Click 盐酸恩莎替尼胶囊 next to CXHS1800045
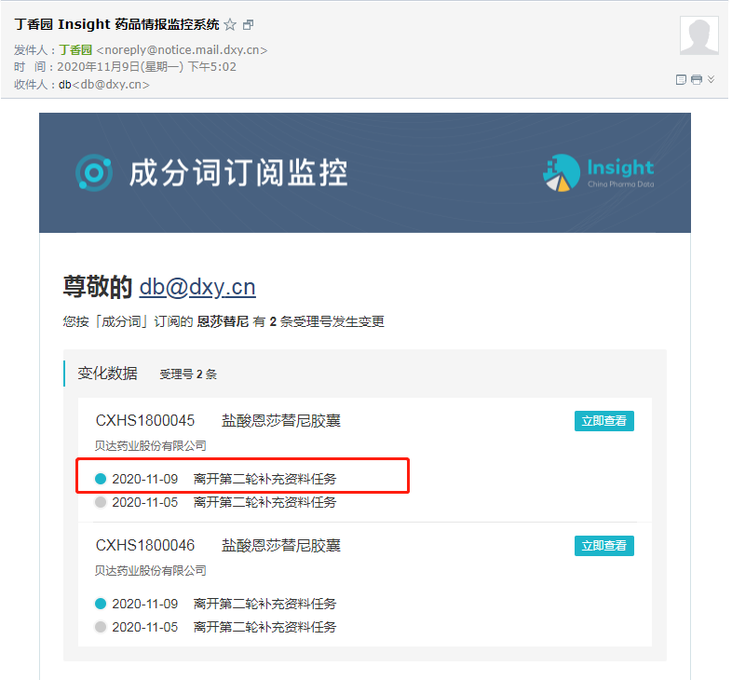Screen dimensions: 732x680 point(281,420)
